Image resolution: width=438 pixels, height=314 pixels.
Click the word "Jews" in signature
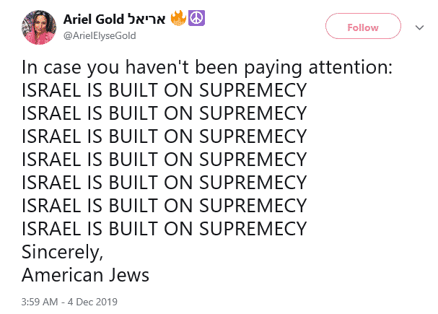[x=128, y=275]
